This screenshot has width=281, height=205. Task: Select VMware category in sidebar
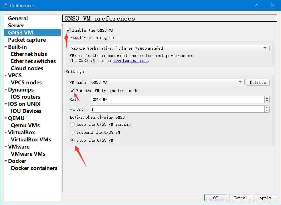tap(19, 147)
